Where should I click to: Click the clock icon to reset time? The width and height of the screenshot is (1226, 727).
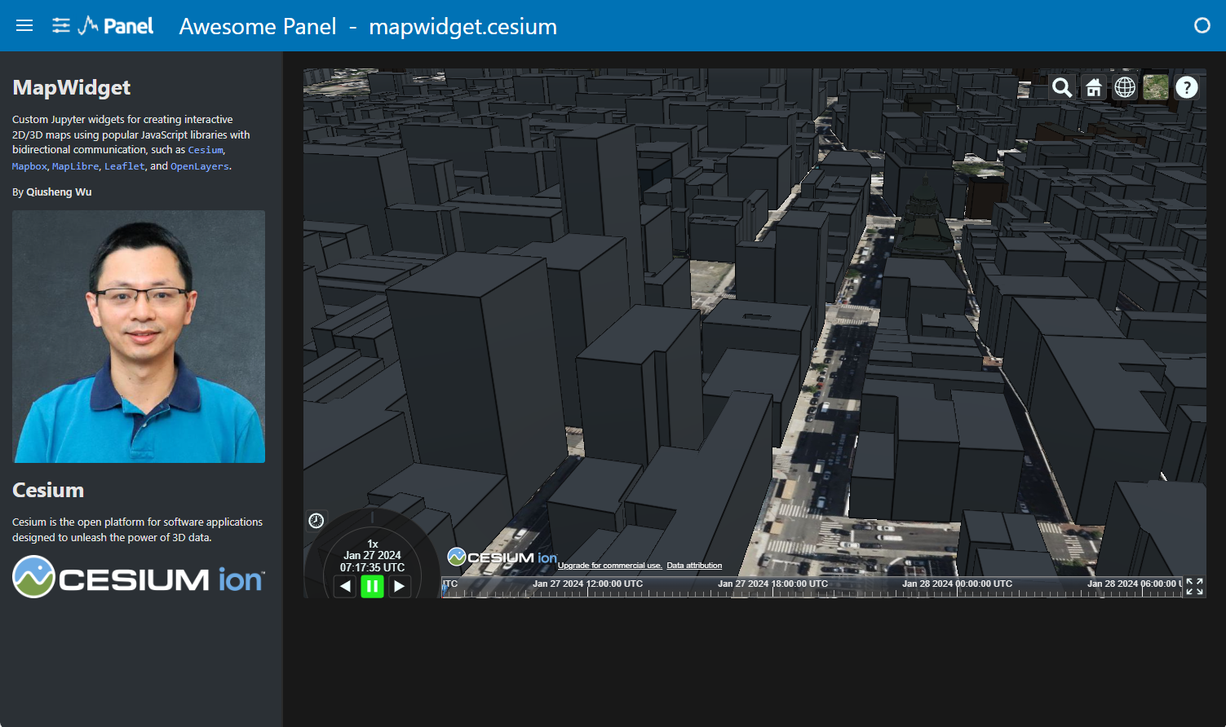(x=316, y=521)
